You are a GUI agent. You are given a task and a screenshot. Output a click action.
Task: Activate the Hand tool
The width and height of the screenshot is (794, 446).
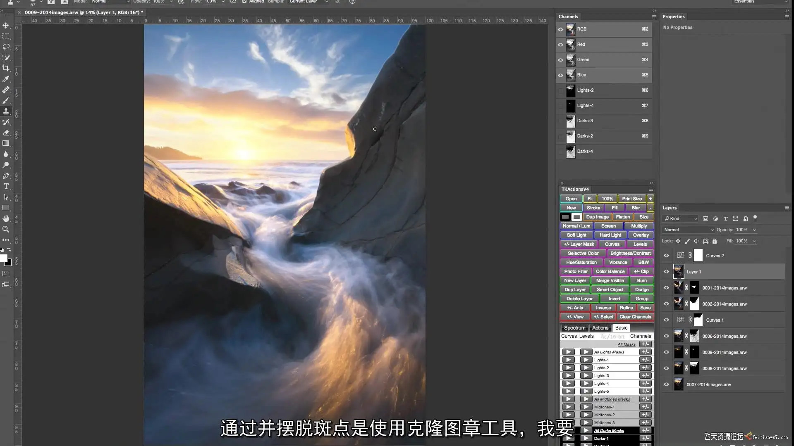pyautogui.click(x=6, y=218)
